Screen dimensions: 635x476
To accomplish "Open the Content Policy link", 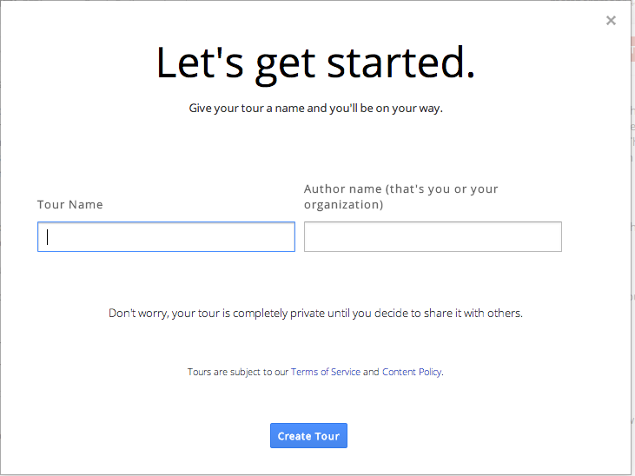I will pyautogui.click(x=412, y=372).
